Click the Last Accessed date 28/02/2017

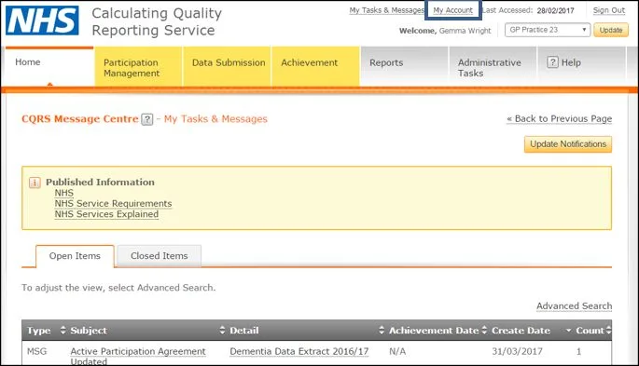(555, 10)
